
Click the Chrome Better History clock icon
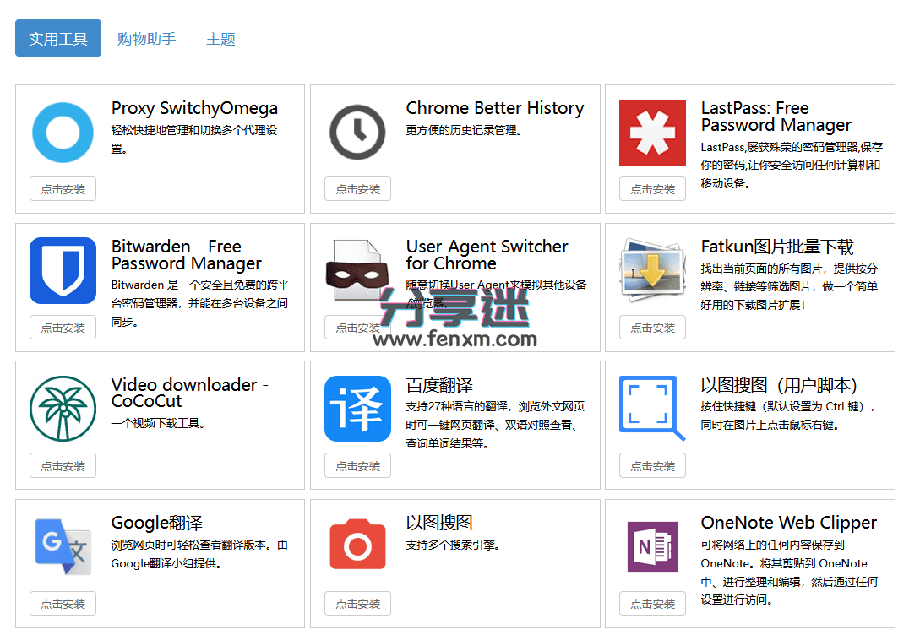pyautogui.click(x=357, y=132)
